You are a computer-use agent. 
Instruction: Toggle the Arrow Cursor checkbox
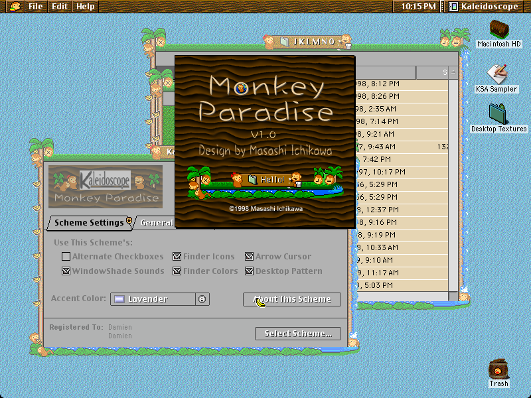point(250,257)
